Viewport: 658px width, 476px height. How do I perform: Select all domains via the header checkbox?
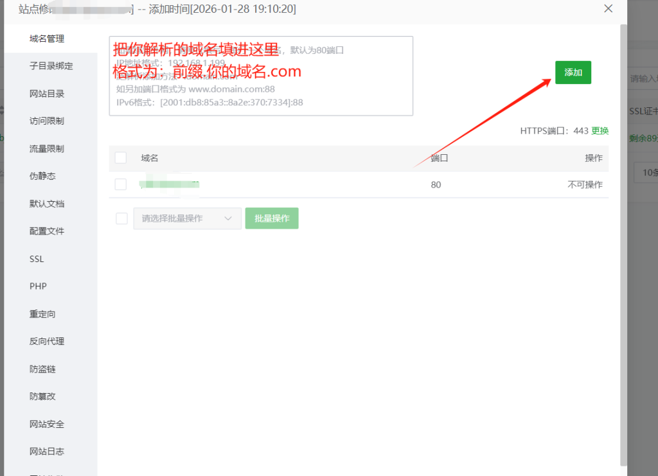point(120,157)
